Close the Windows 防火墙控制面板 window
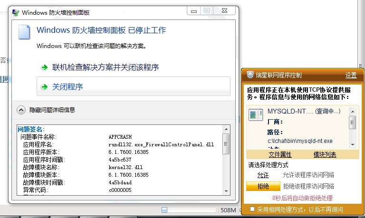The height and width of the screenshot is (218, 365). click(224, 11)
